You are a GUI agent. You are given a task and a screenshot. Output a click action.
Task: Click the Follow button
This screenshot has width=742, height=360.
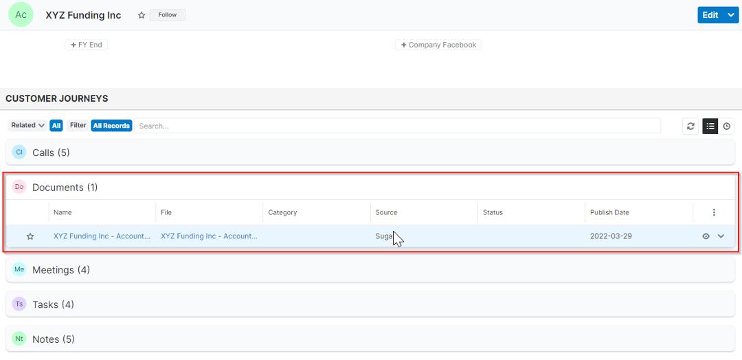click(x=167, y=15)
